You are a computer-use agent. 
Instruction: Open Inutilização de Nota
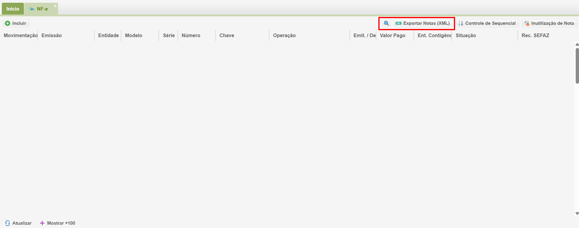coord(549,23)
